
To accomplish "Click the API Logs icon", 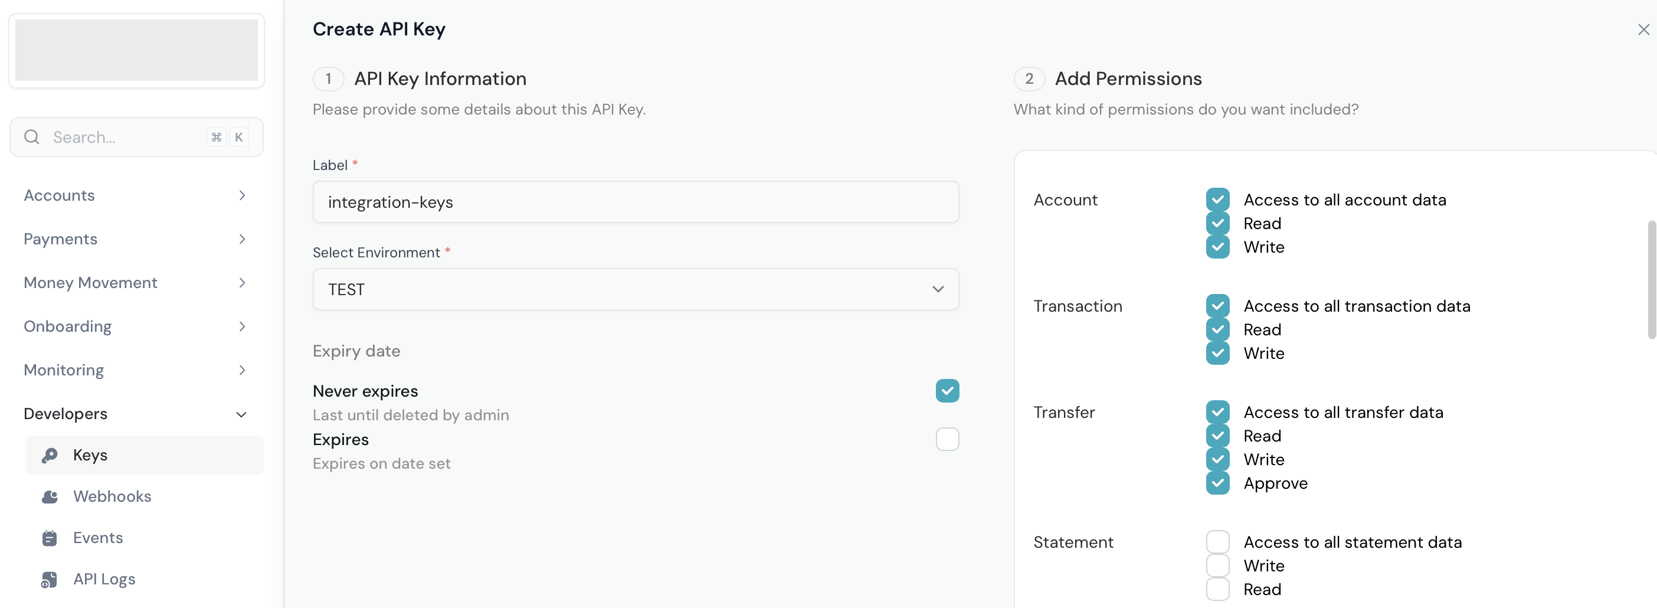I will pyautogui.click(x=50, y=579).
